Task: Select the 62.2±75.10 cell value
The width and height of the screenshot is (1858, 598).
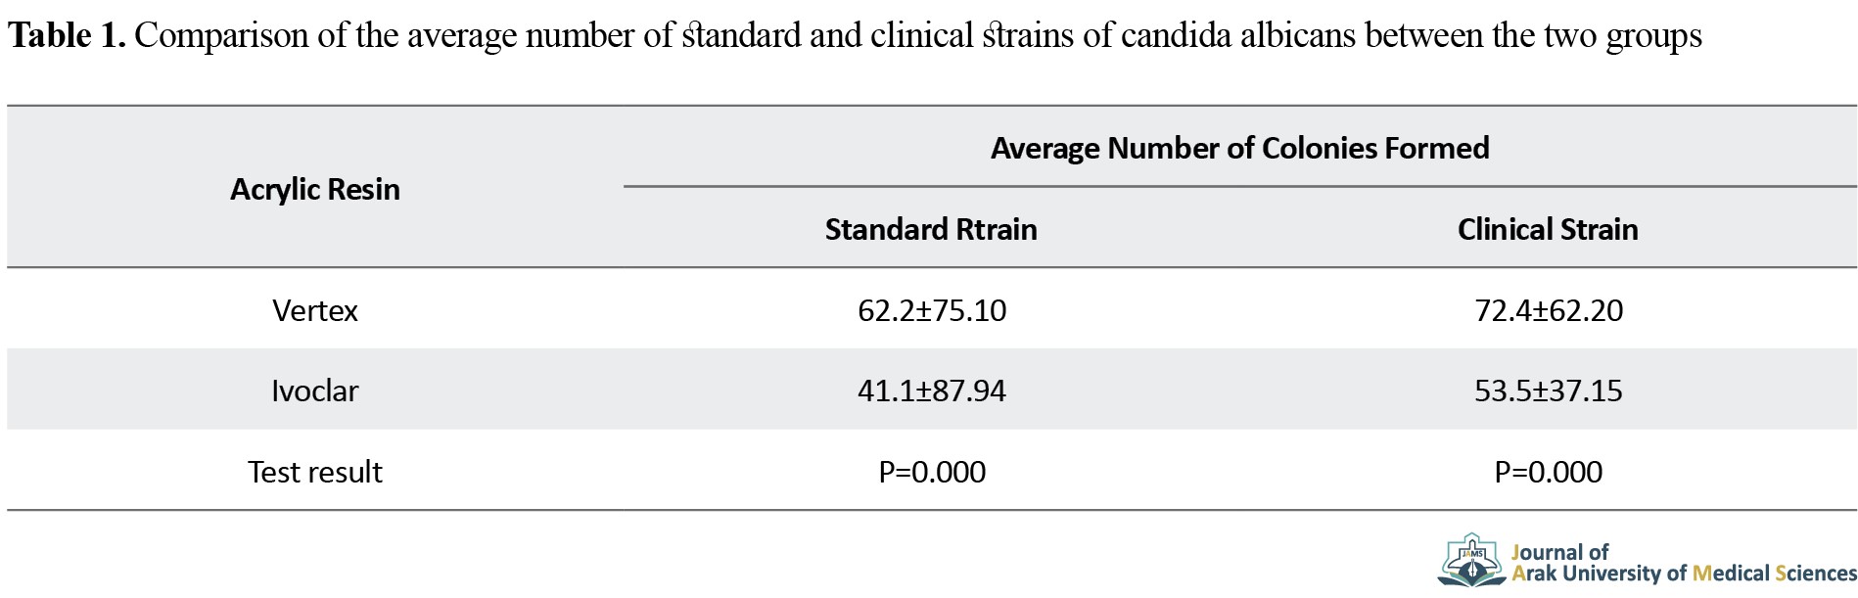Action: [x=932, y=310]
